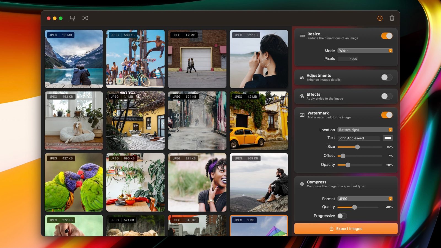Viewport: 441px width, 248px height.
Task: Select the yellow Beetle car thumbnail
Action: click(259, 121)
